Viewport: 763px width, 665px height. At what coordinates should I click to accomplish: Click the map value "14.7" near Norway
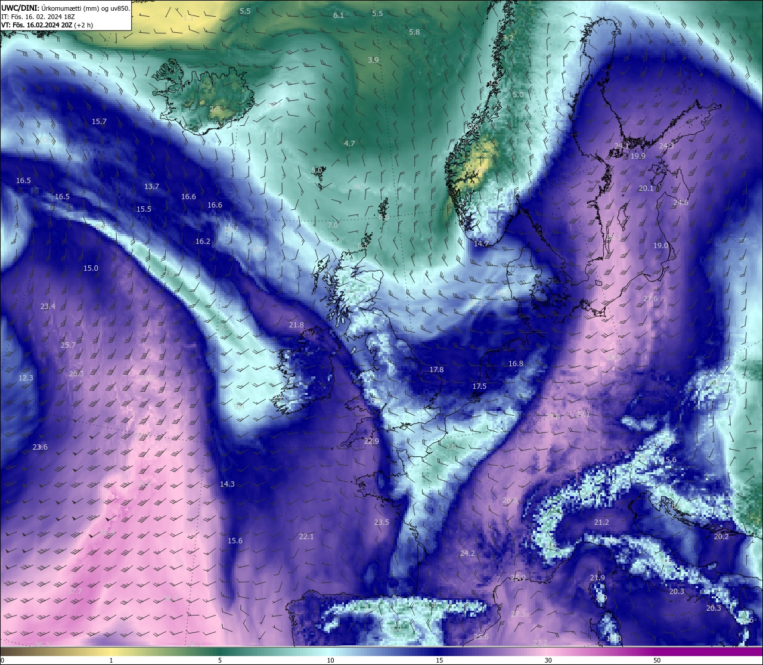click(480, 244)
